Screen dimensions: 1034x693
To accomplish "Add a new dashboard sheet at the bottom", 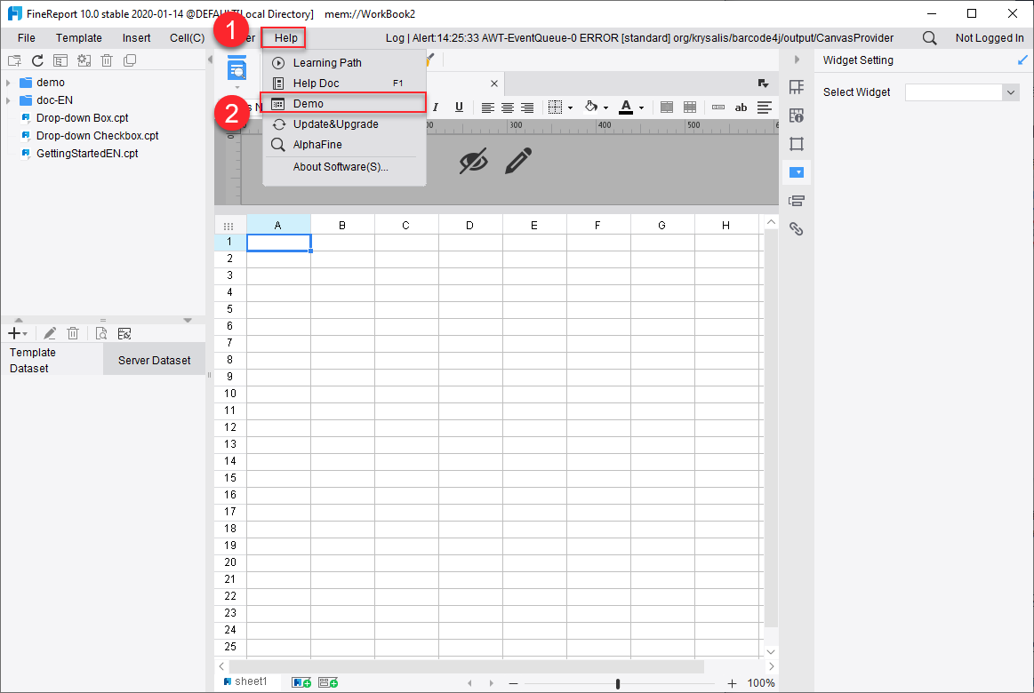I will tap(327, 681).
